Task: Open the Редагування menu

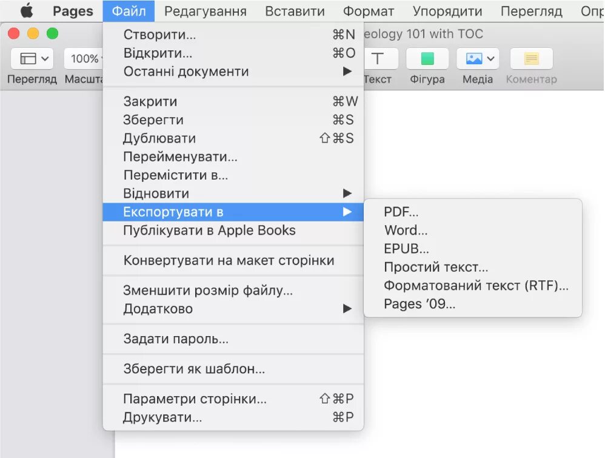Action: tap(206, 11)
